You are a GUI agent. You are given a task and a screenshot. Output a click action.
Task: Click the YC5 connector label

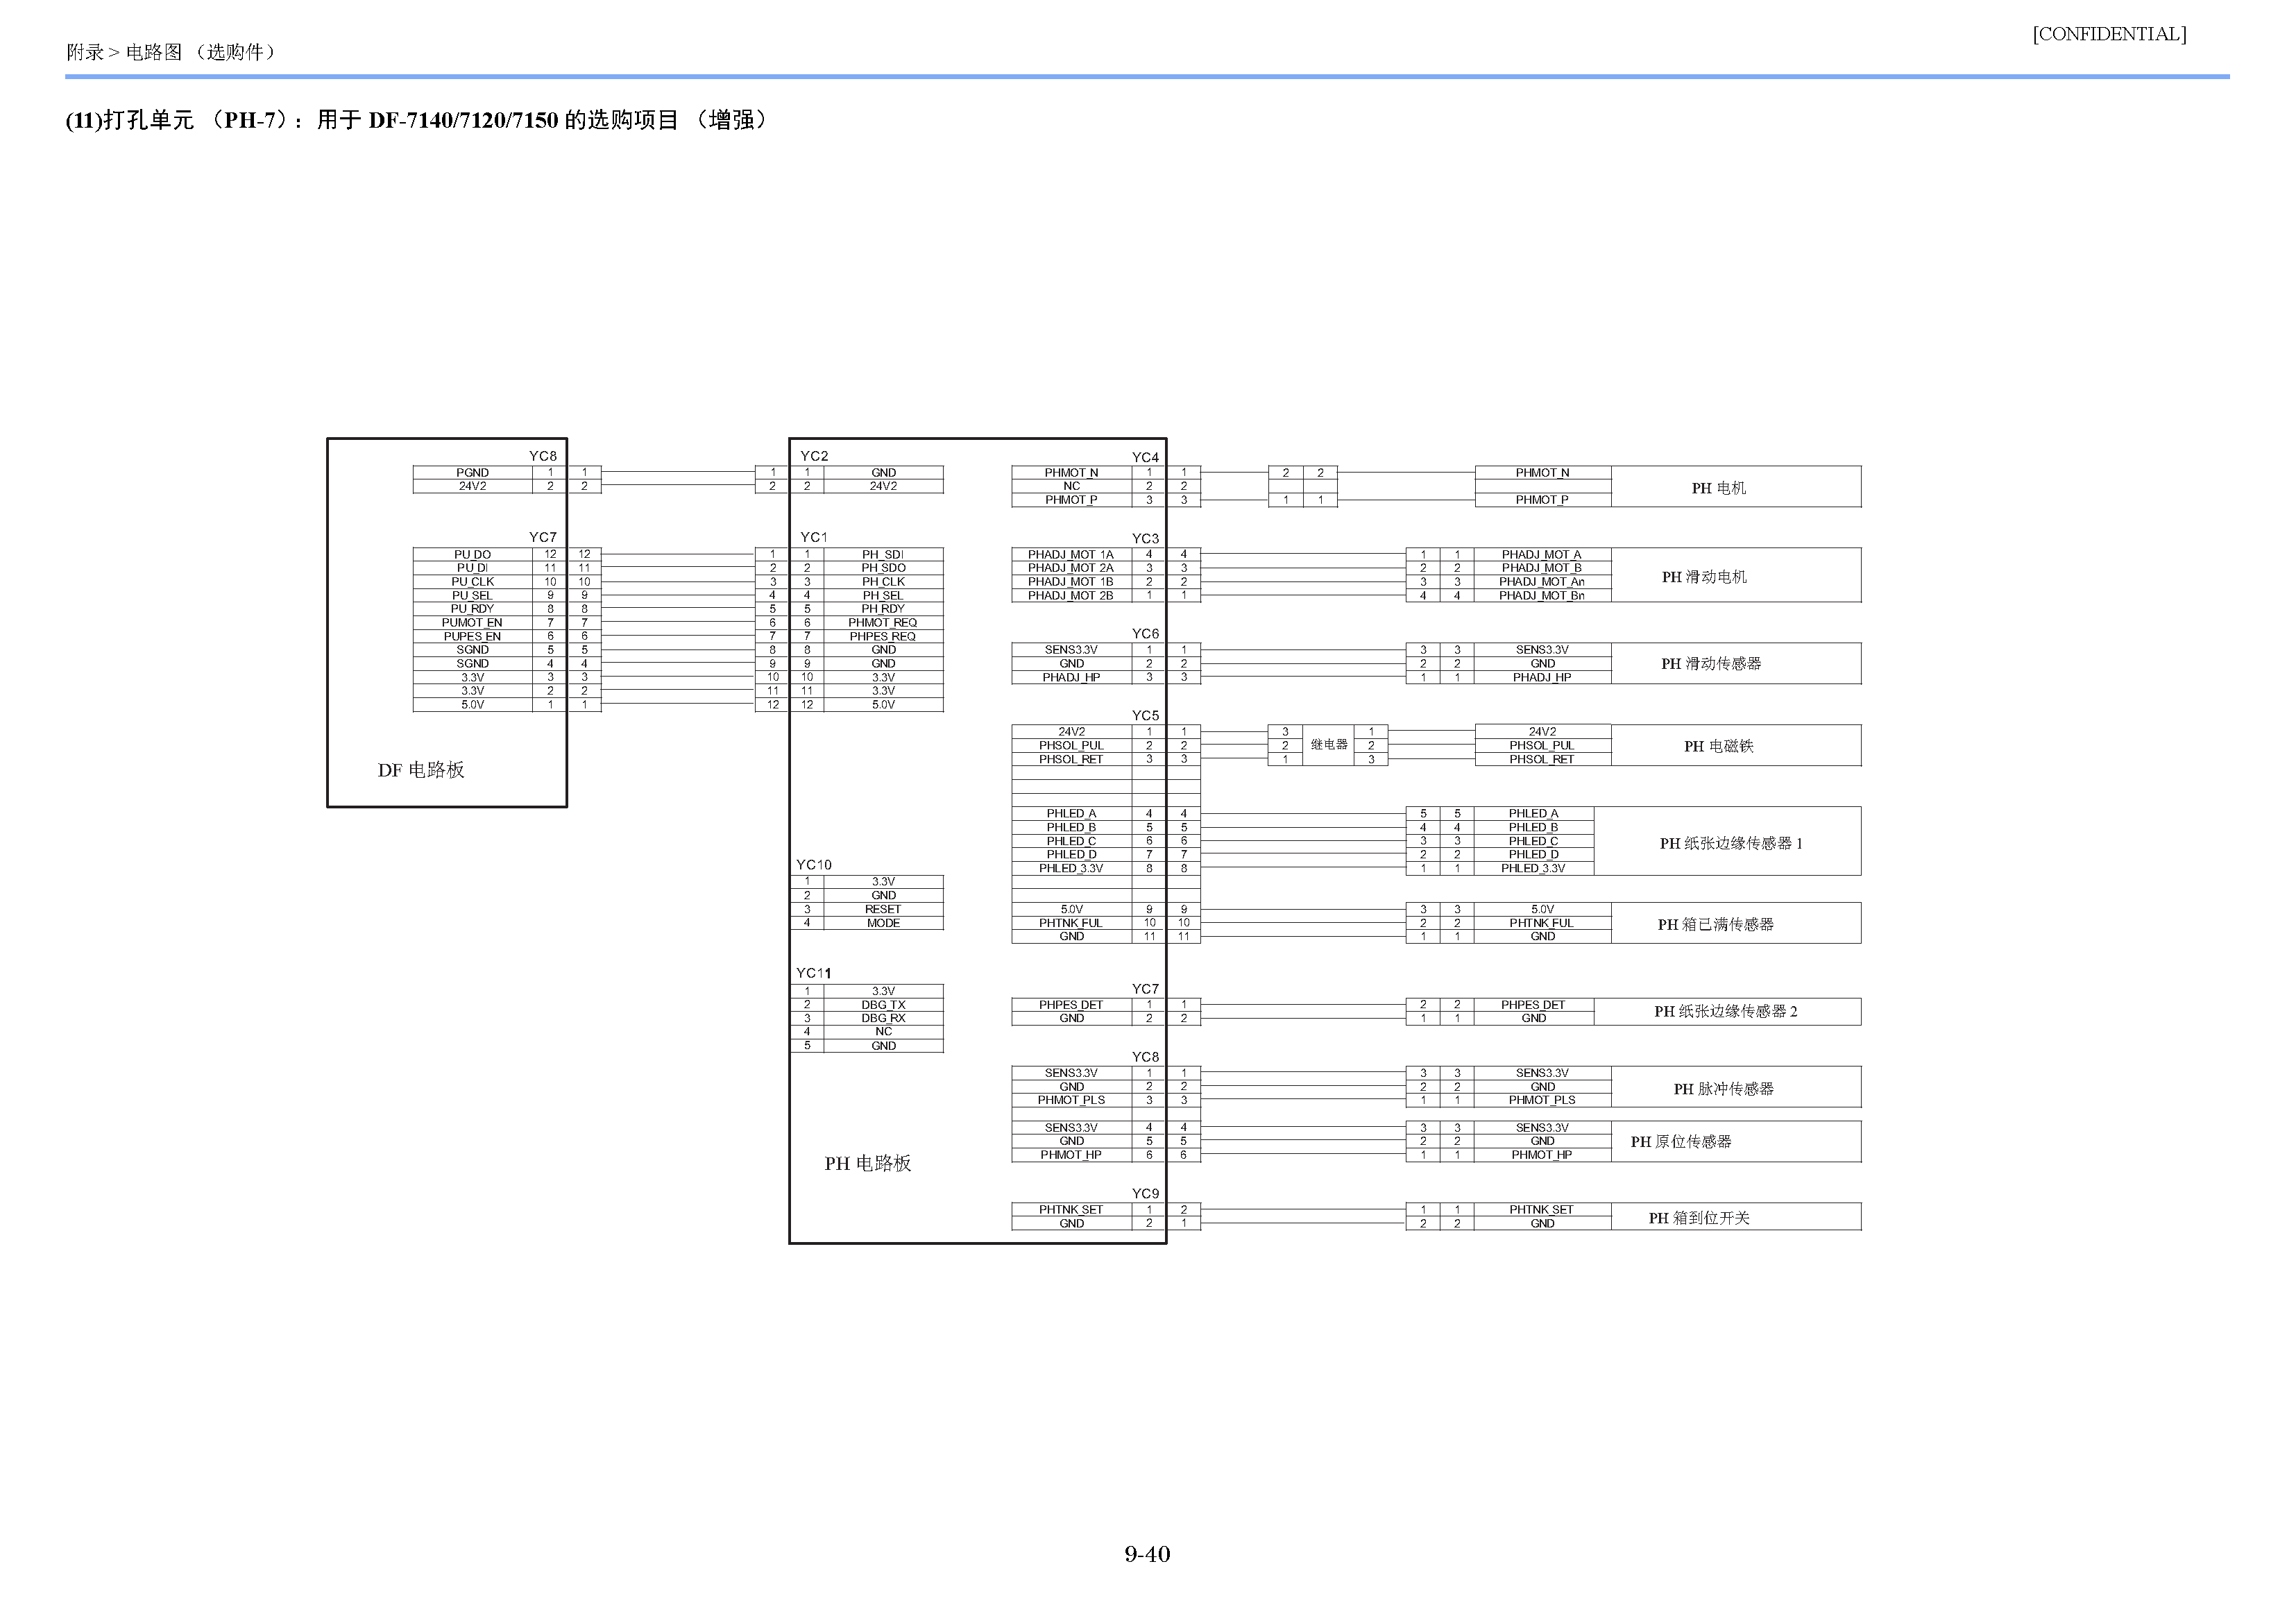1146,716
